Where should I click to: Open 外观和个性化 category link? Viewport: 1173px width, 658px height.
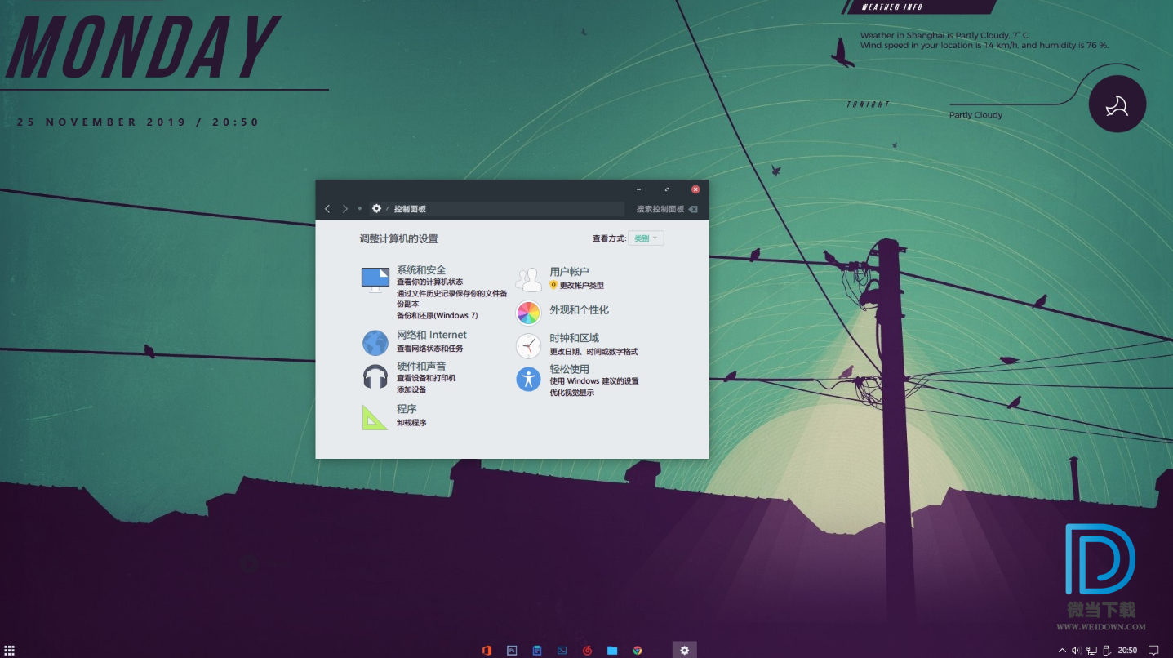tap(579, 310)
